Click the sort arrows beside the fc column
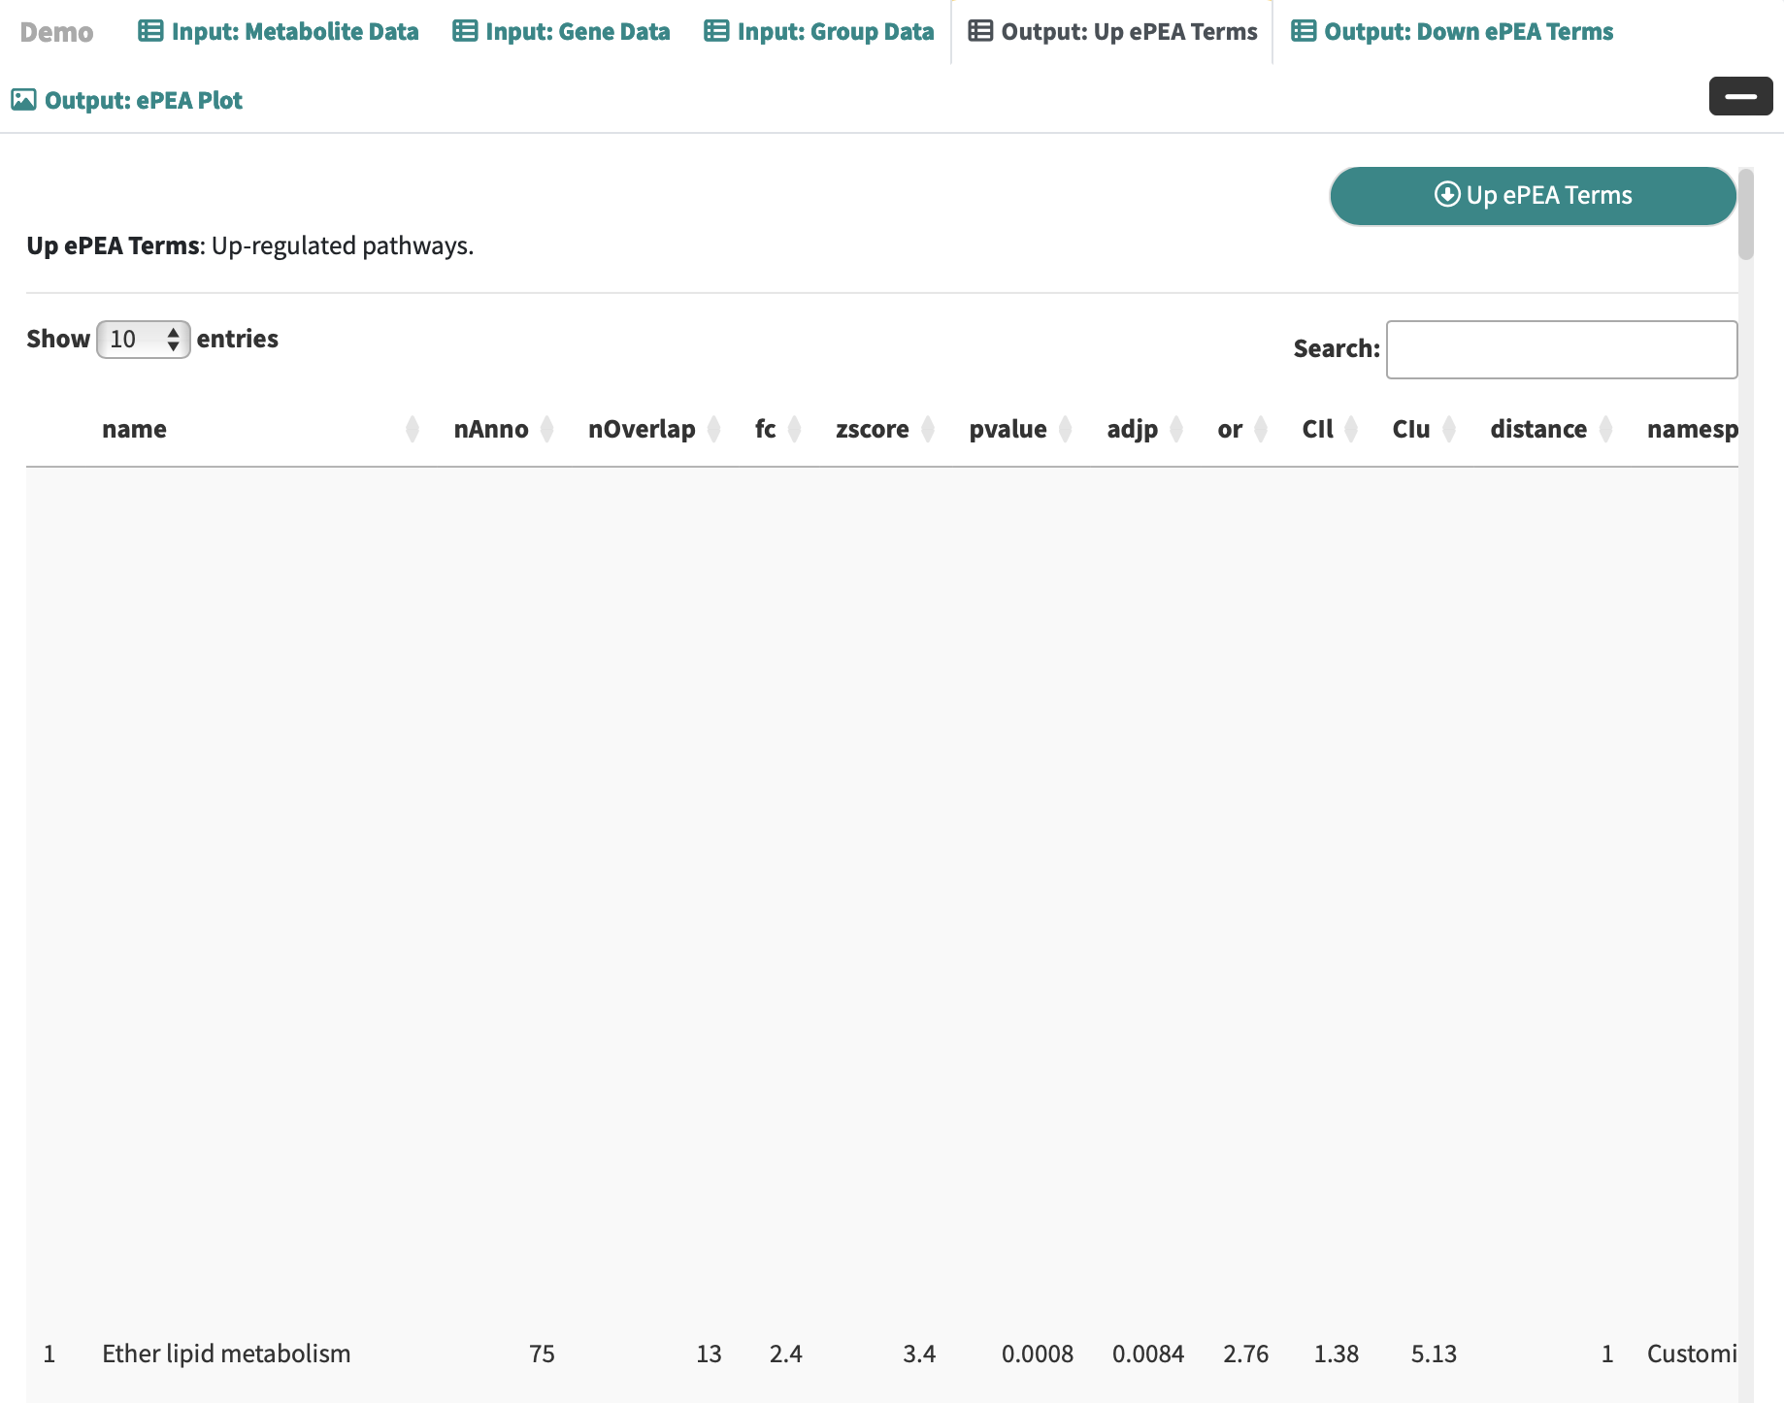Screen dimensions: 1784x1403 794,429
